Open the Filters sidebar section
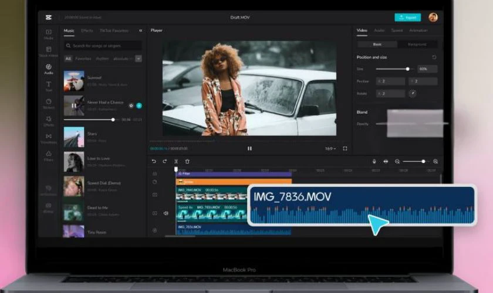The image size is (493, 293). pyautogui.click(x=48, y=156)
